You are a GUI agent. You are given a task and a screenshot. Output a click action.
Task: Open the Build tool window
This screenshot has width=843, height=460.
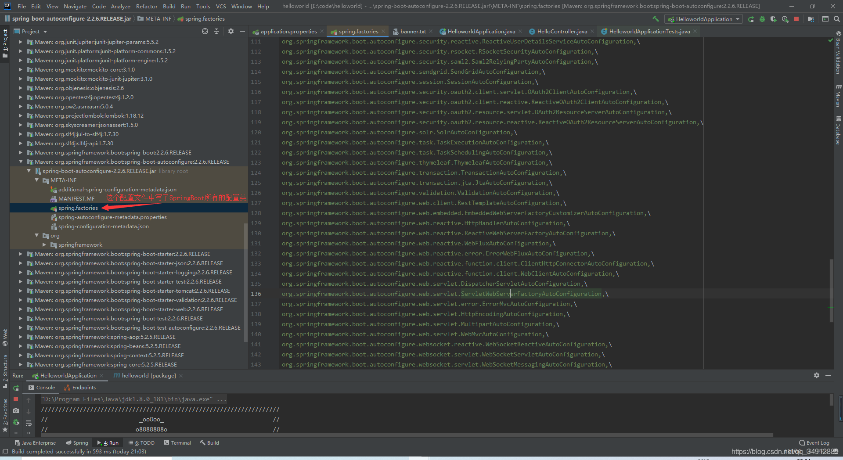[209, 443]
